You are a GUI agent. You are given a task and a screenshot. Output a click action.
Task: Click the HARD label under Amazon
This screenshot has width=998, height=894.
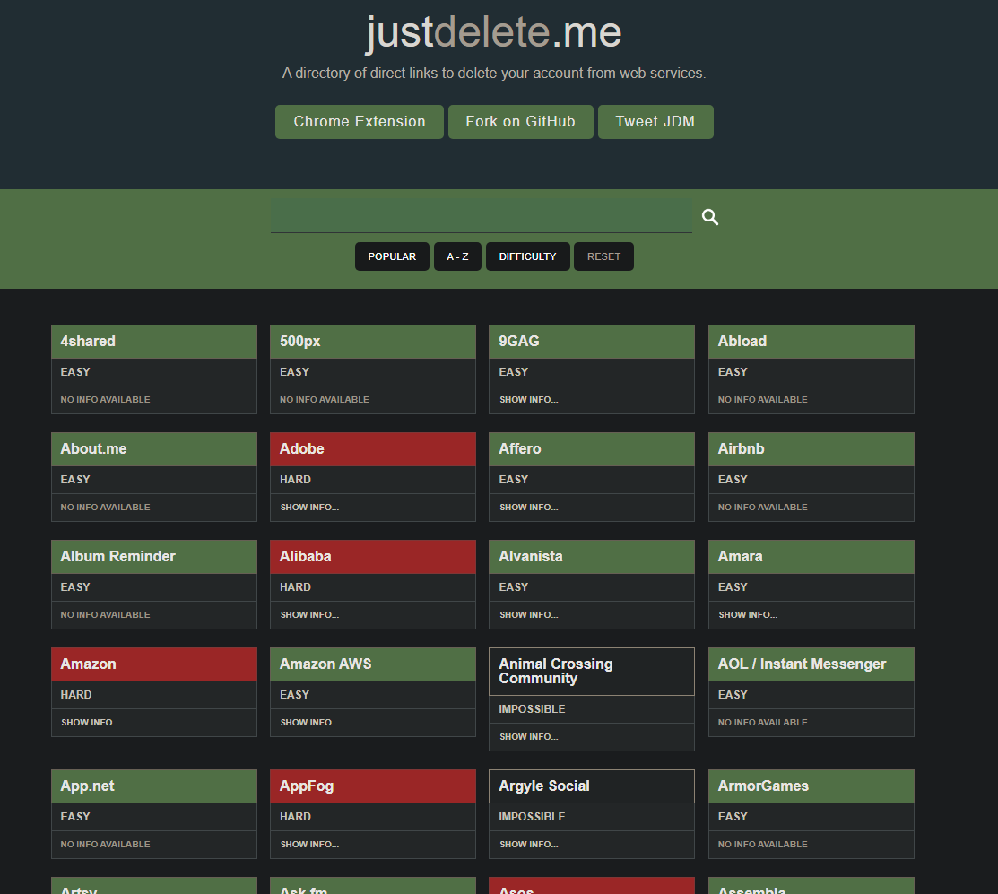(75, 695)
